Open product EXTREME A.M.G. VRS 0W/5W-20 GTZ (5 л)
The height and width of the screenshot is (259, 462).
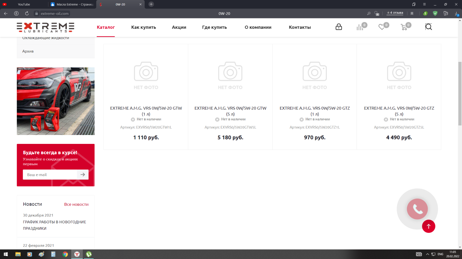(x=399, y=111)
